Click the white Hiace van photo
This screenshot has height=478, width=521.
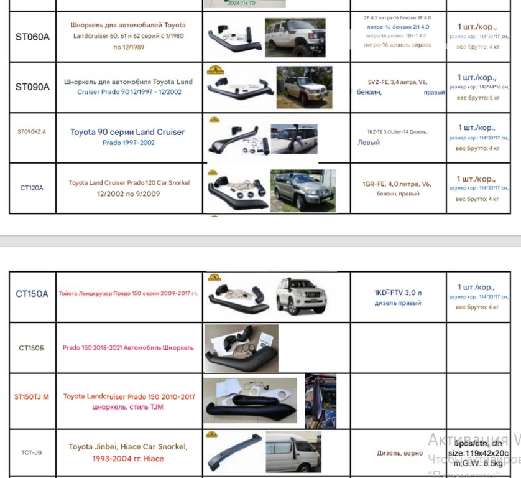(293, 452)
